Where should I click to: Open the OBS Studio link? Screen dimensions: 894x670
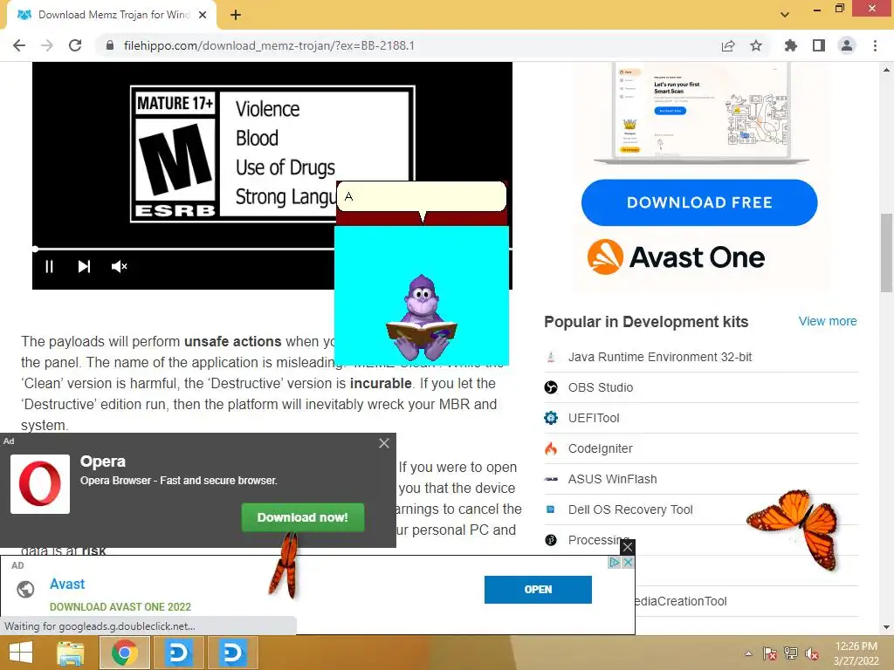click(601, 387)
